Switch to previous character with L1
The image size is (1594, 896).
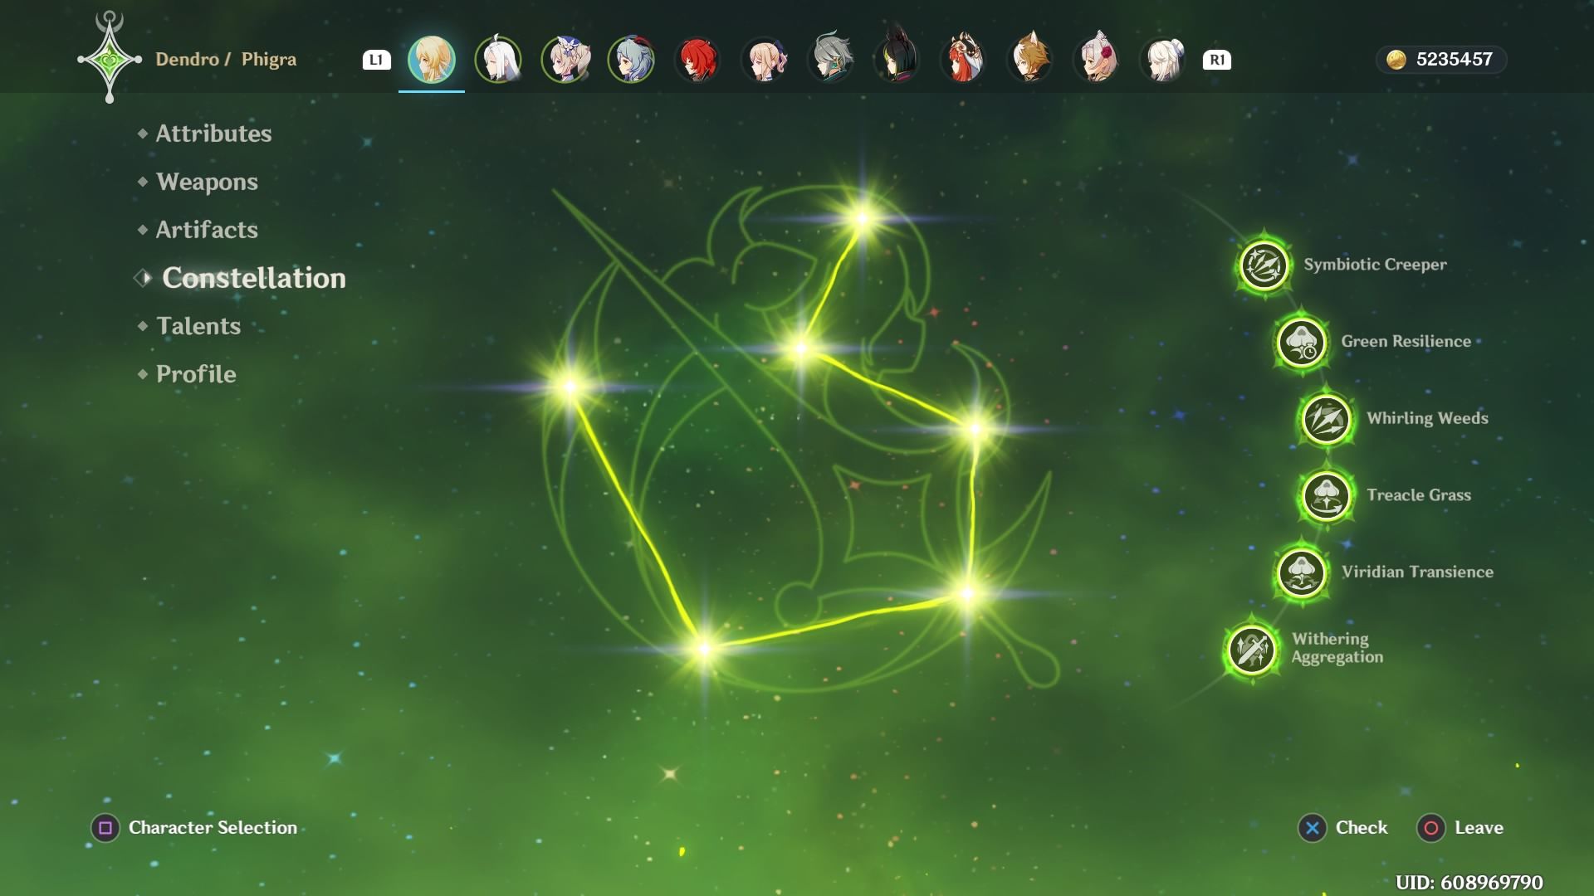[376, 60]
